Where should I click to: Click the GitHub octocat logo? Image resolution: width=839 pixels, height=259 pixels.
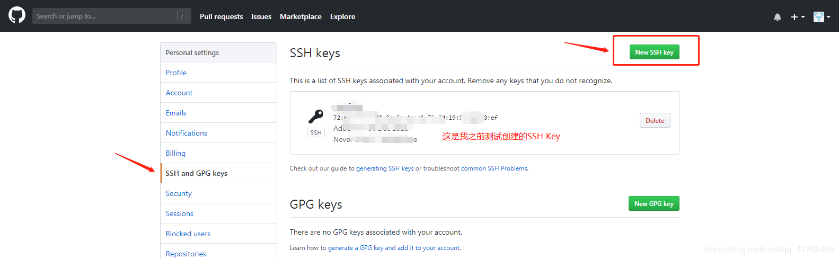click(17, 15)
